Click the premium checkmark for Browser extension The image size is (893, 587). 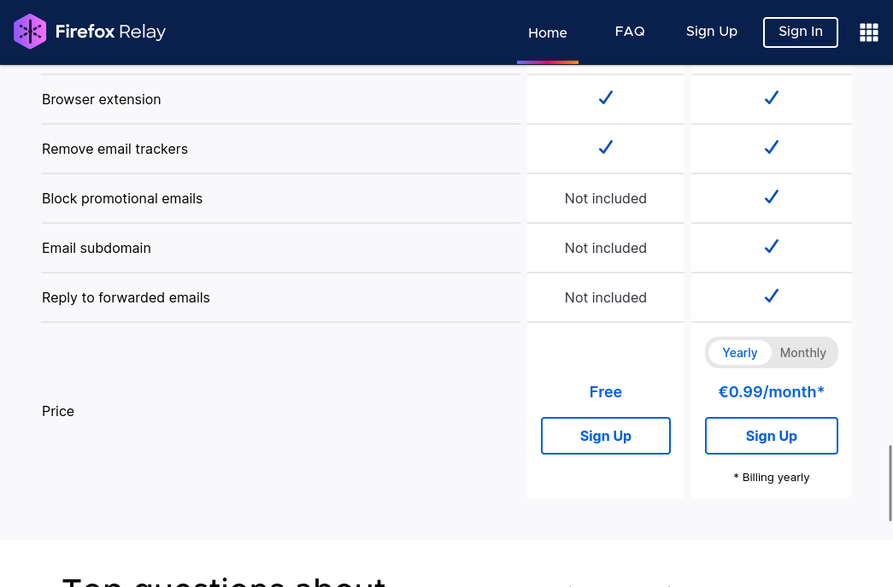(771, 97)
